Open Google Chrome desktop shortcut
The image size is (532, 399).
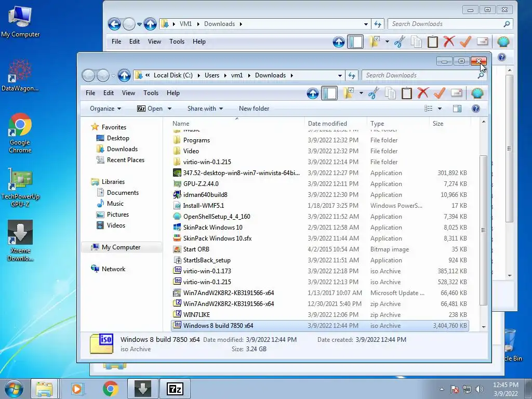pos(20,134)
